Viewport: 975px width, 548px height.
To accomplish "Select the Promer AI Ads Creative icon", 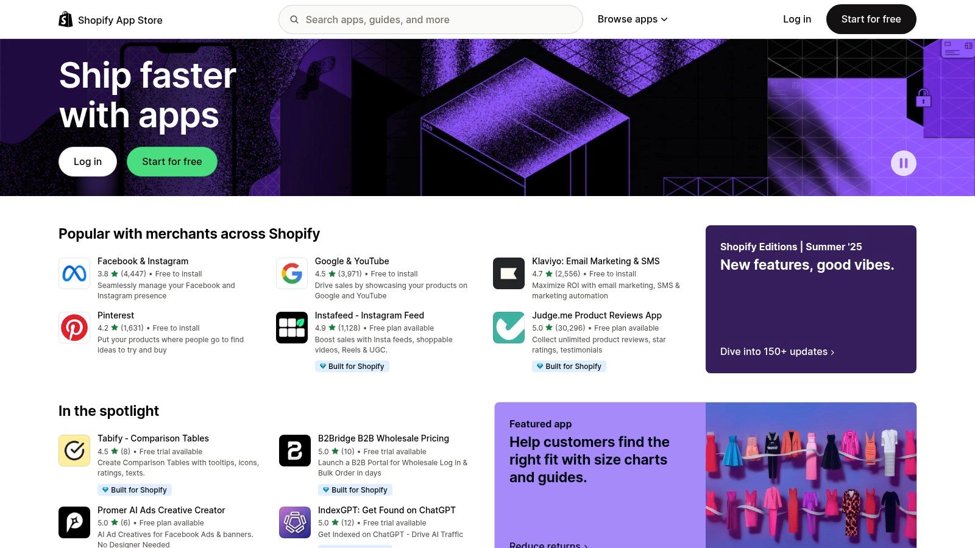I will point(74,522).
